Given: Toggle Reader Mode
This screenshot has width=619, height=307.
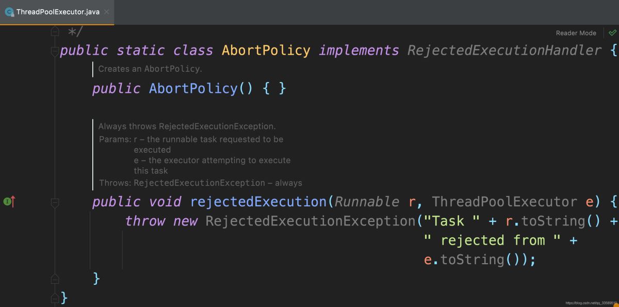Looking at the screenshot, I should pos(576,33).
